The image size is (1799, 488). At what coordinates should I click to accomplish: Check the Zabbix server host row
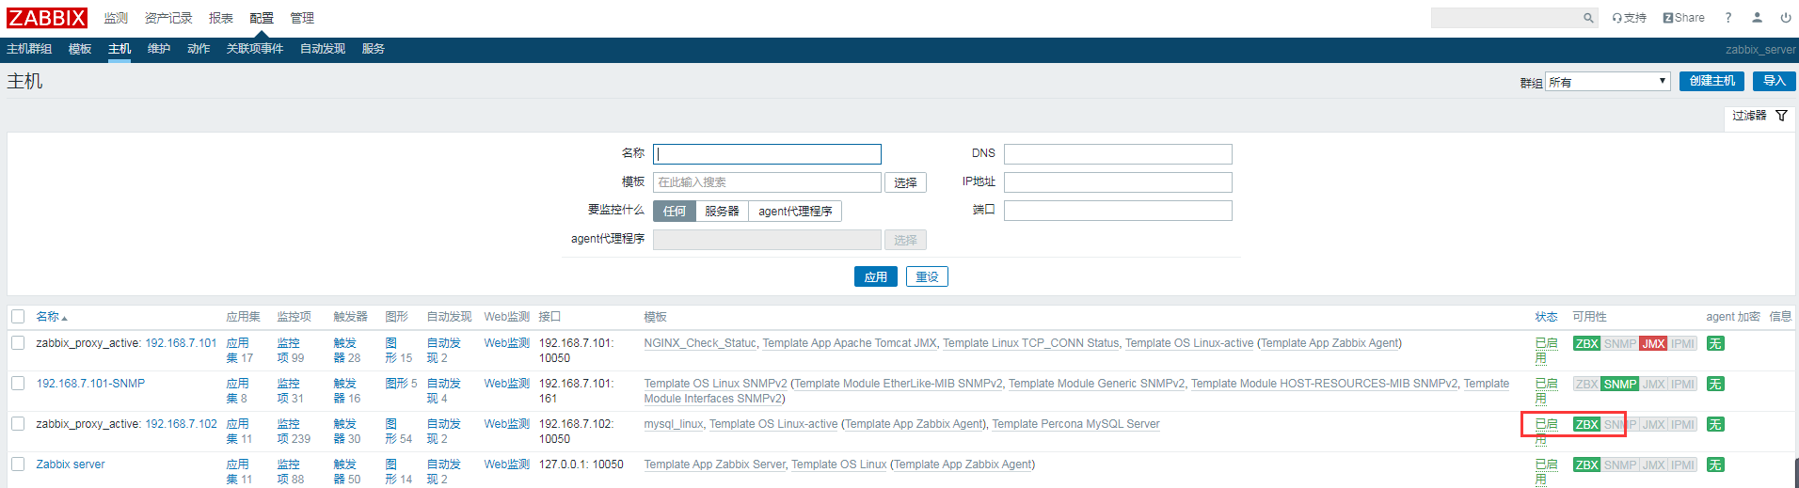(18, 464)
